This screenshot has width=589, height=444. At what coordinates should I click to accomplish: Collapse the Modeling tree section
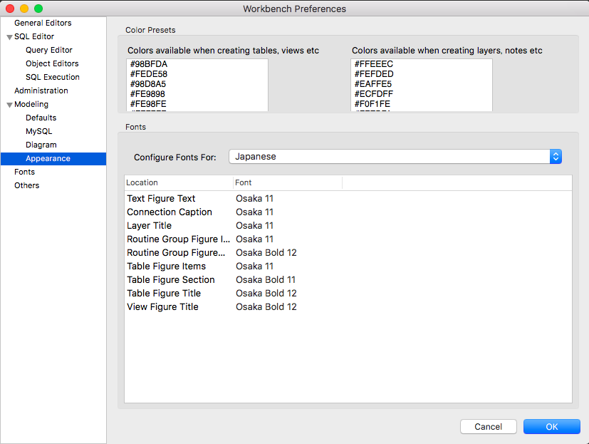9,105
